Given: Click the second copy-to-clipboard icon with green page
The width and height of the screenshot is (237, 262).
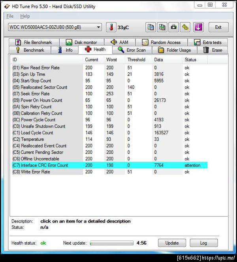Looking at the screenshot, I should (162, 27).
